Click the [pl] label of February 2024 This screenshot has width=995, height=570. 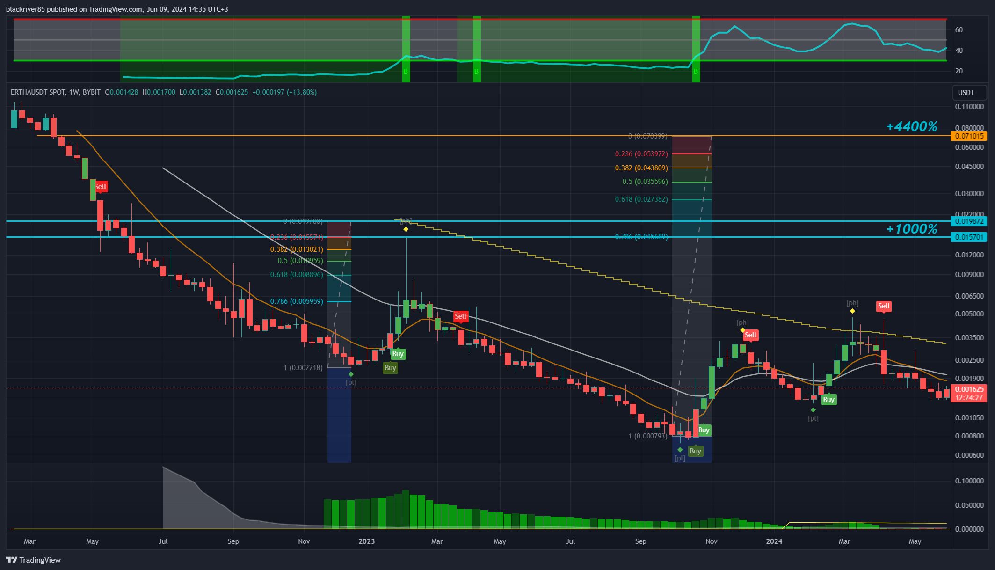(813, 418)
